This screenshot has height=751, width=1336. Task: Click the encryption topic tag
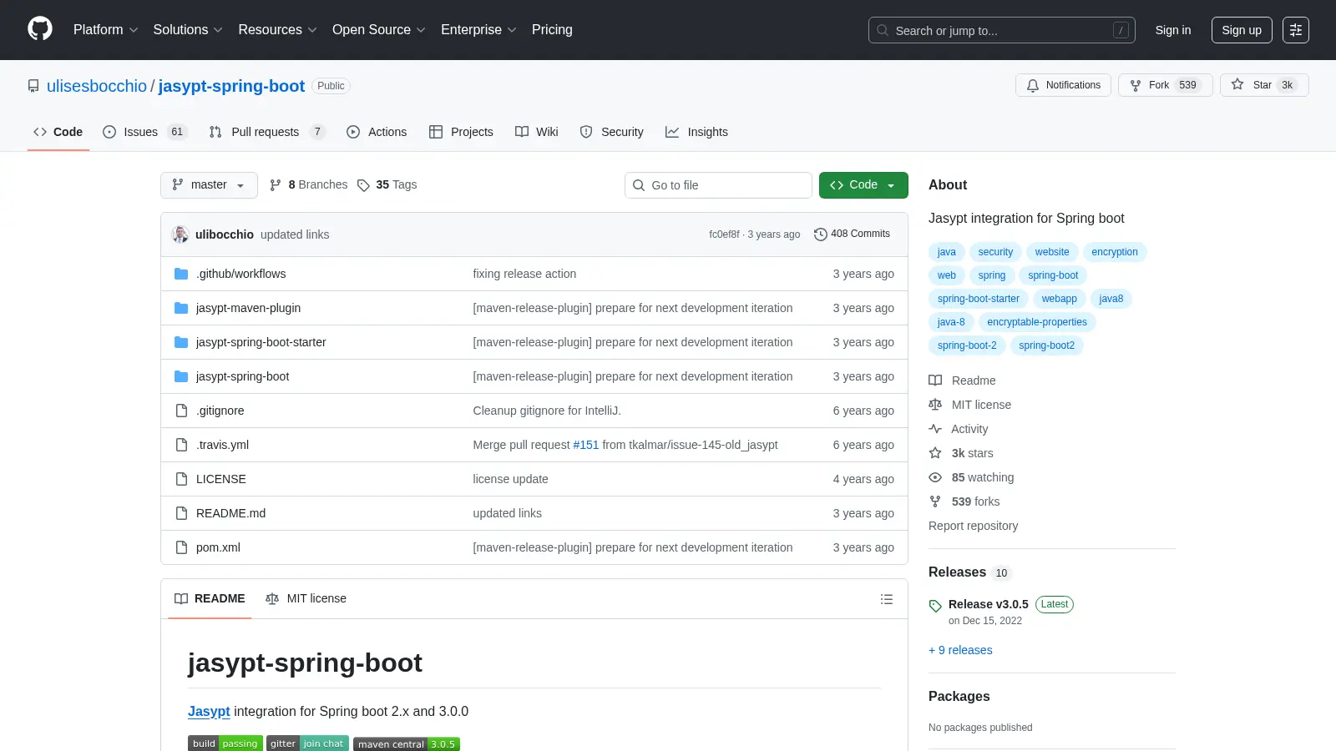point(1115,252)
